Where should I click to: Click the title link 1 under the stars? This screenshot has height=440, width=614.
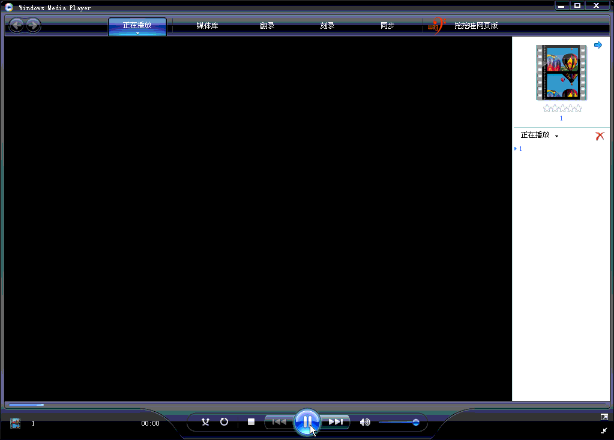[561, 118]
